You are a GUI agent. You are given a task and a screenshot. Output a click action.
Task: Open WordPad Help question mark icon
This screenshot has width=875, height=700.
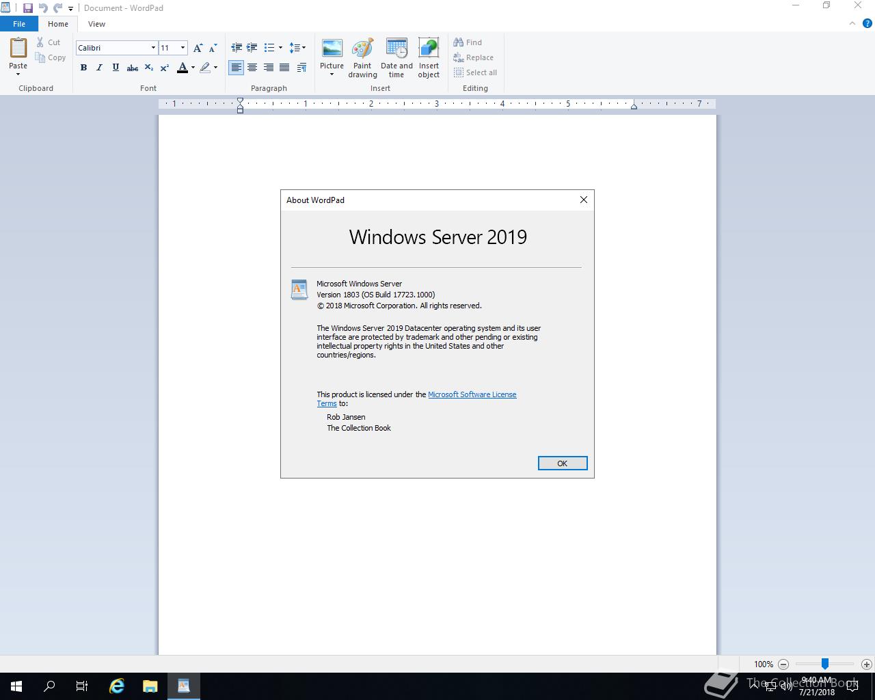point(868,23)
